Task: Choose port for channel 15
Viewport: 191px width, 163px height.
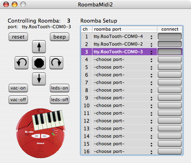Action: [x=124, y=144]
